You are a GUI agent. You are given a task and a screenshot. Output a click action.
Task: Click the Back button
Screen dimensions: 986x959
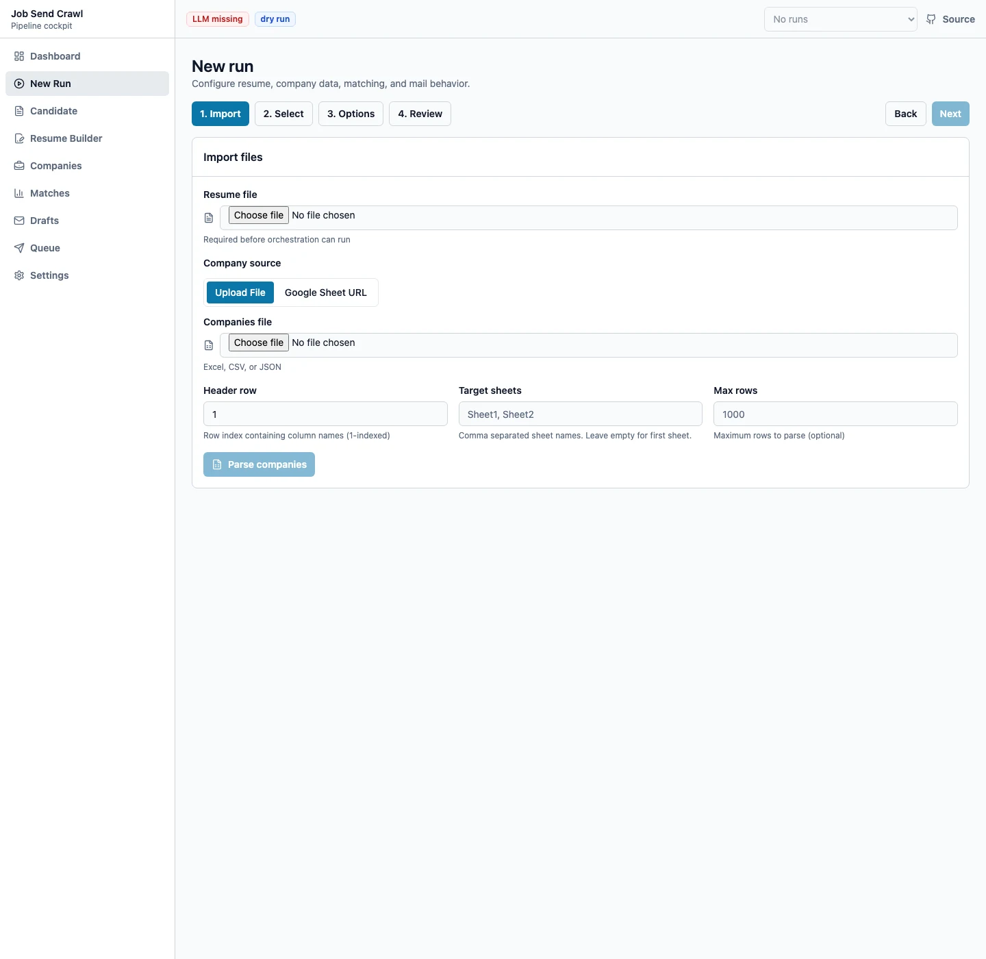click(x=906, y=114)
